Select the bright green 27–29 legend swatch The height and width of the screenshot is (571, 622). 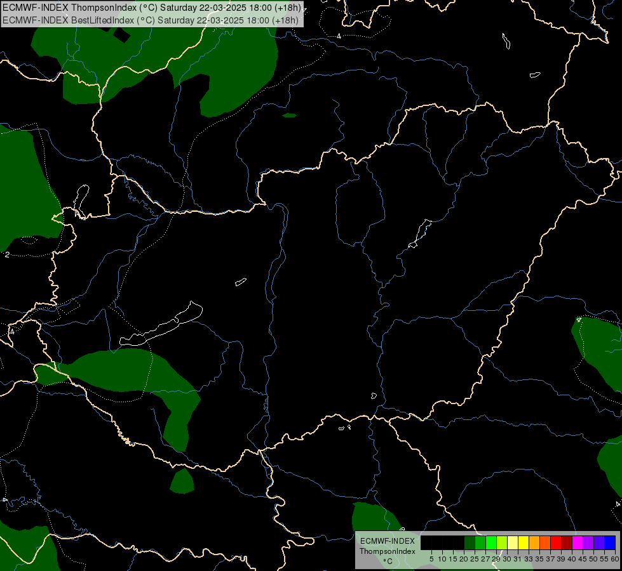pyautogui.click(x=490, y=542)
